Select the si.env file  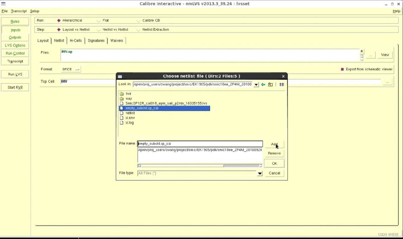130,118
